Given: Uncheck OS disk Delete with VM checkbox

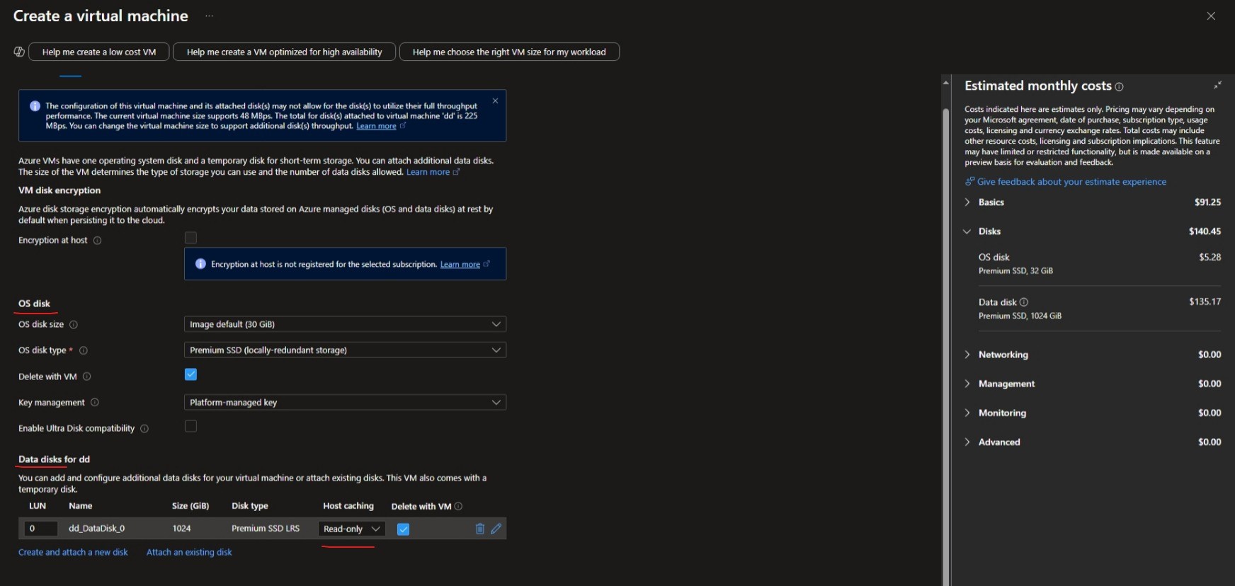Looking at the screenshot, I should pos(190,374).
